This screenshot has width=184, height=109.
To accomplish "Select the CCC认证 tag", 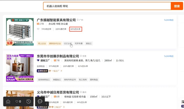I will [68, 43].
